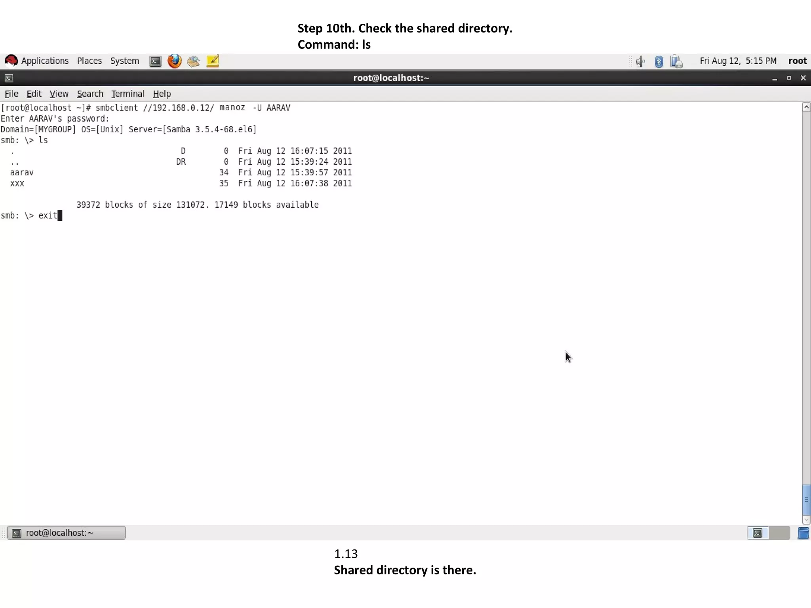Image resolution: width=811 pixels, height=608 pixels.
Task: Click the root user menu
Action: point(797,61)
